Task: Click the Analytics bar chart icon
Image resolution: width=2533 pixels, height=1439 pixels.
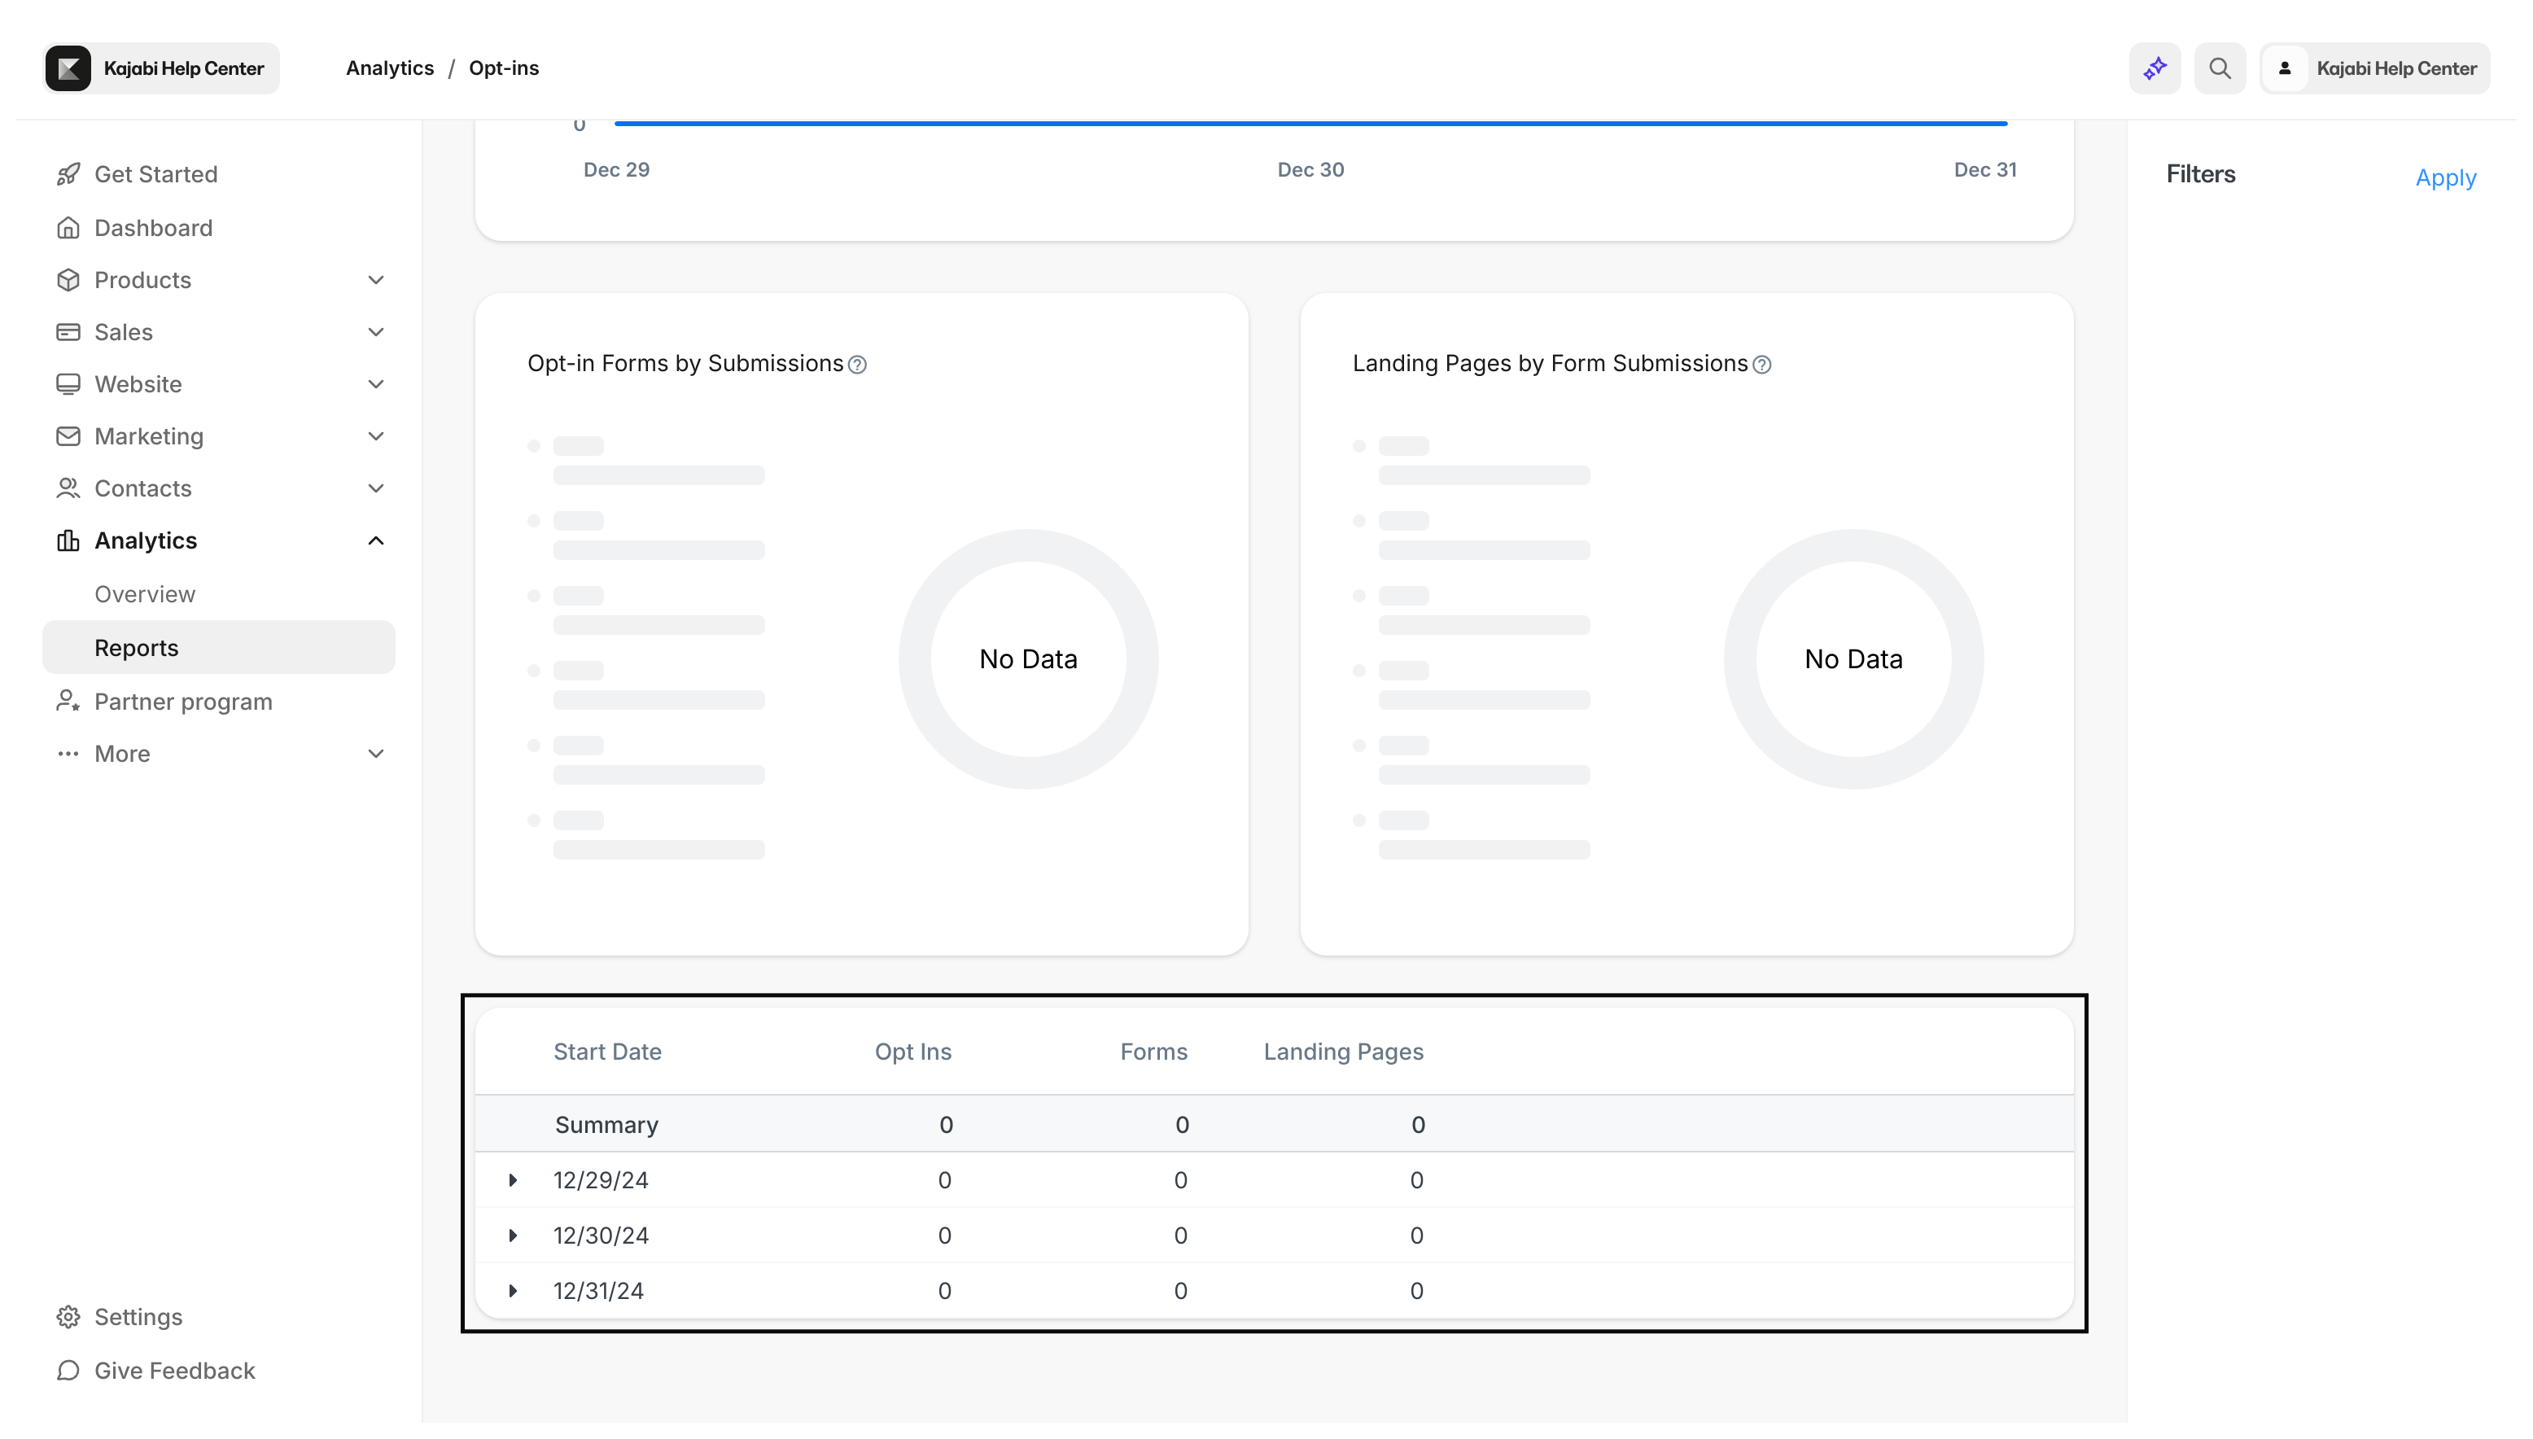Action: click(68, 540)
